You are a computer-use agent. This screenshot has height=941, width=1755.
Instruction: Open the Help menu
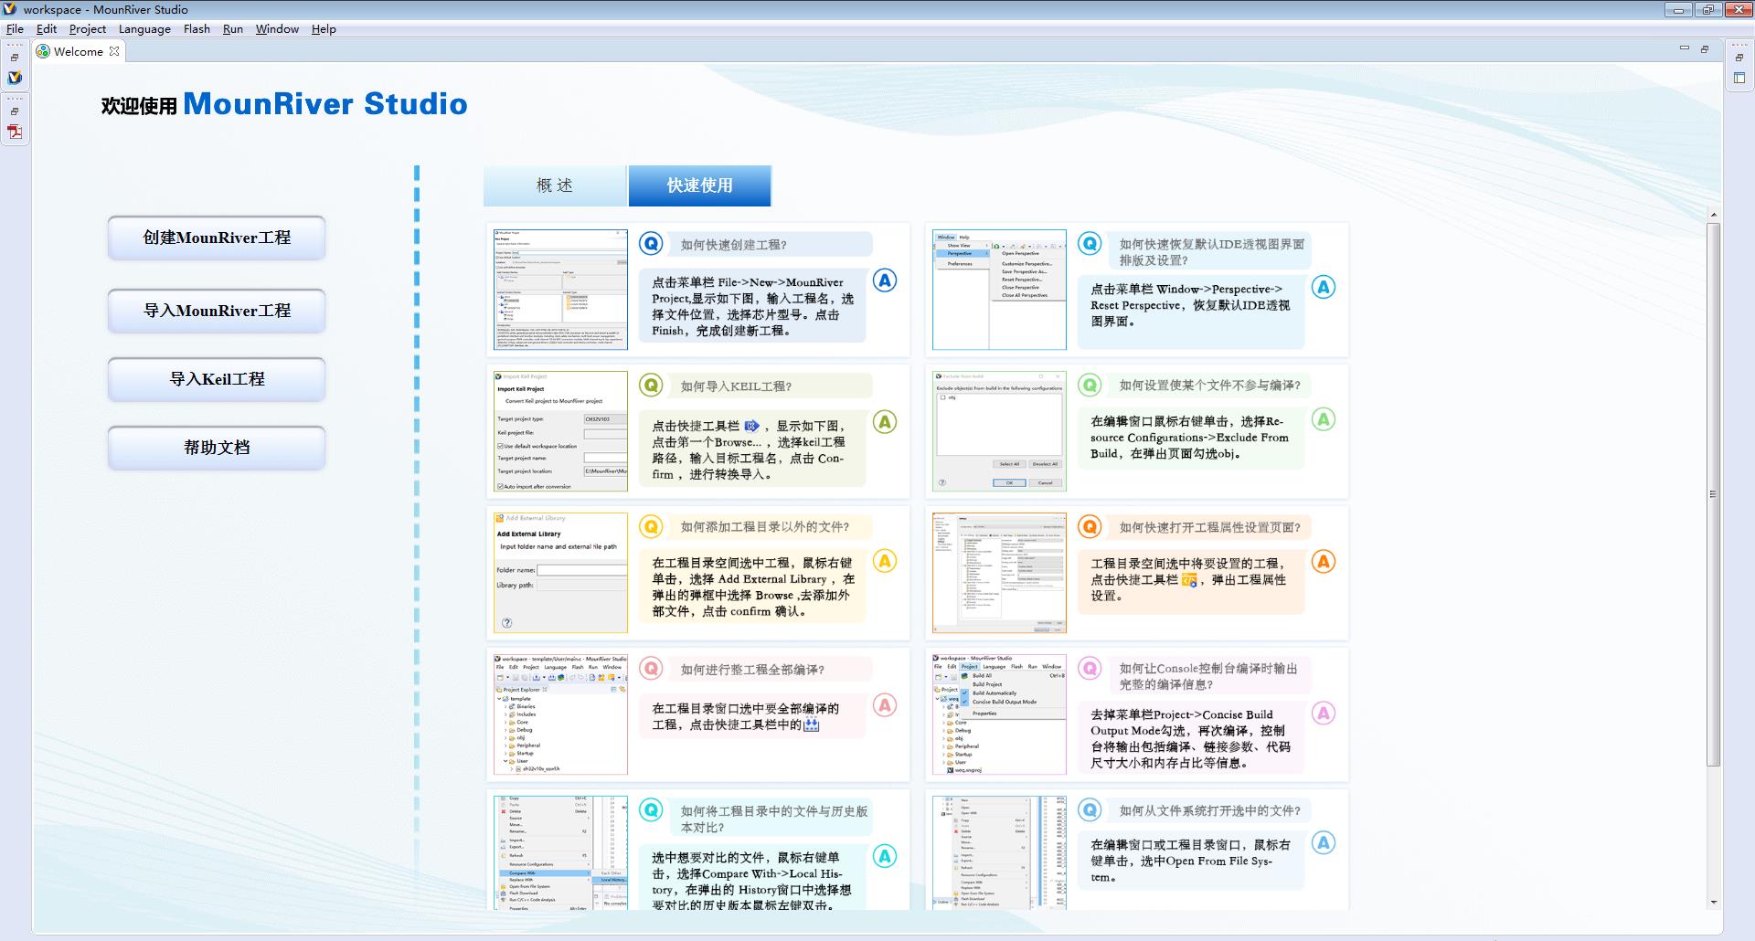pyautogui.click(x=324, y=28)
